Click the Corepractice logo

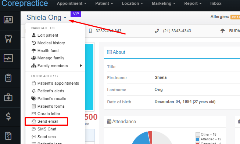[25, 3]
